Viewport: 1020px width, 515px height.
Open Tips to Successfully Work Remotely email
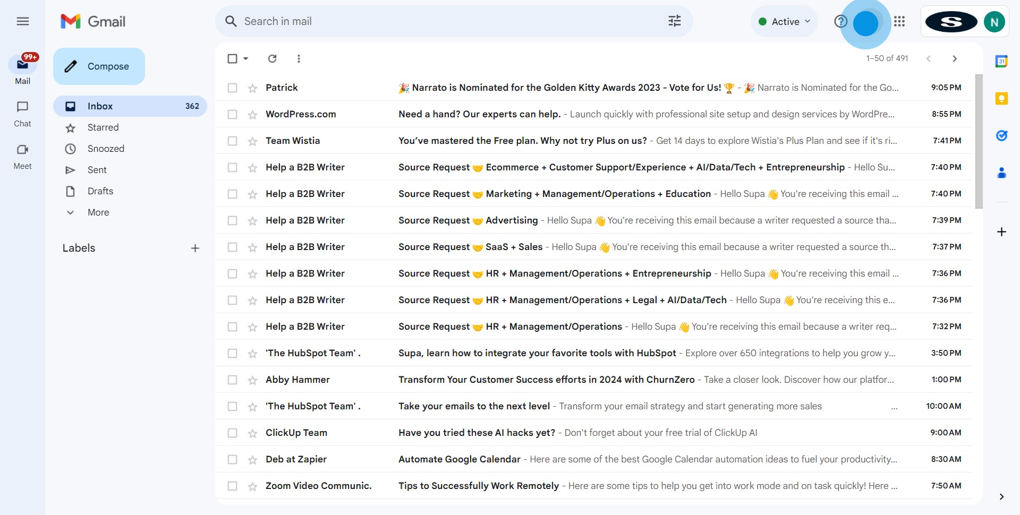593,486
